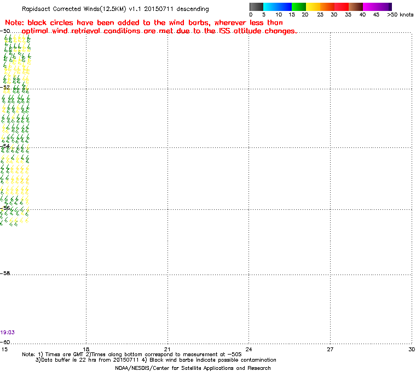Click the '30' longitude axis label
The image size is (416, 377).
(x=412, y=350)
